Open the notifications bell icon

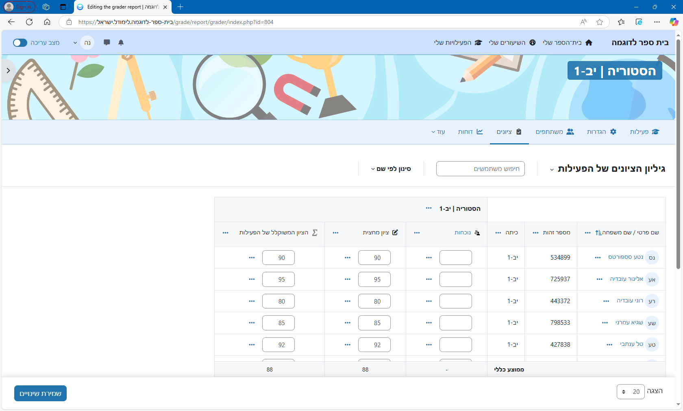[121, 42]
